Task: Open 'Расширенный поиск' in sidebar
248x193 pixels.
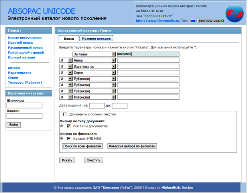Action: click(x=25, y=48)
